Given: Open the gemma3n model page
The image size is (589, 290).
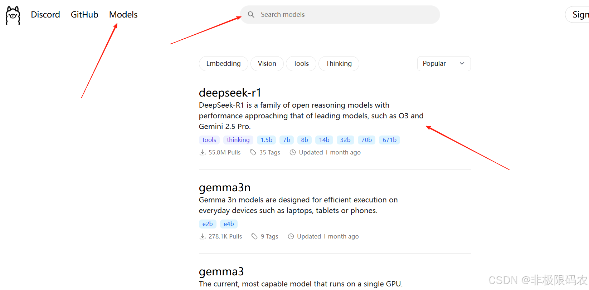Looking at the screenshot, I should tap(225, 188).
